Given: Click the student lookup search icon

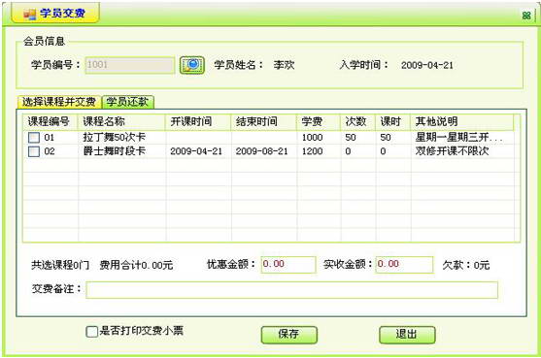Looking at the screenshot, I should pyautogui.click(x=192, y=65).
